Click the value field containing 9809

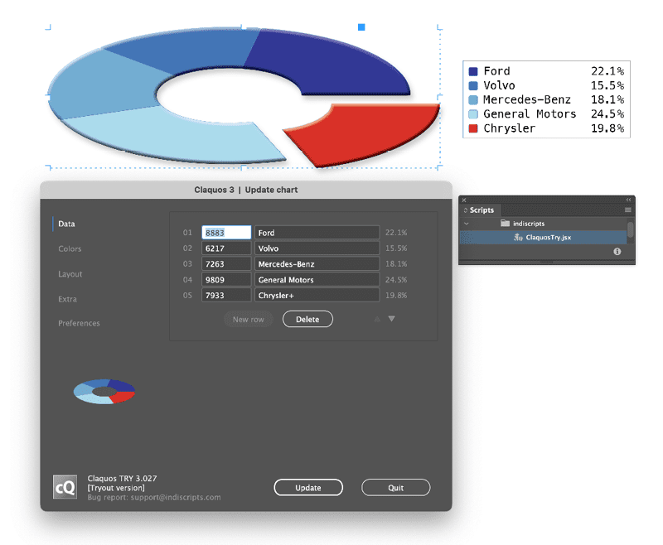tap(226, 280)
